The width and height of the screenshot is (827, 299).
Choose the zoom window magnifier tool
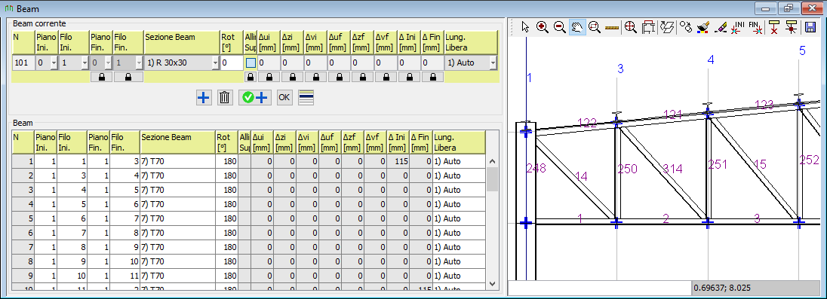[x=595, y=27]
